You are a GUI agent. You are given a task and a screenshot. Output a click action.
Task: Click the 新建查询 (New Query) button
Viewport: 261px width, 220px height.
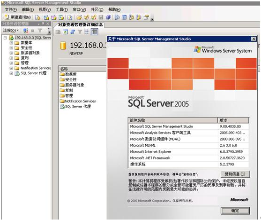18,17
